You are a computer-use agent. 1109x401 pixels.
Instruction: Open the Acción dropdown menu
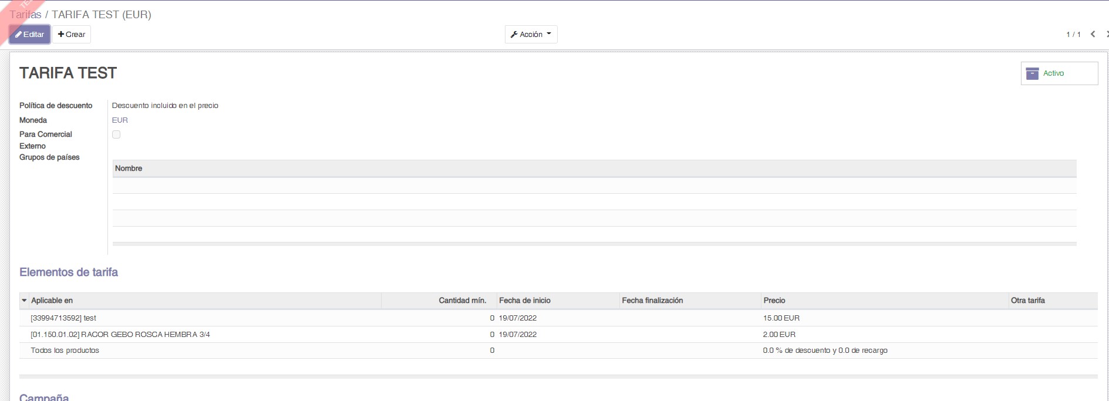pyautogui.click(x=531, y=35)
